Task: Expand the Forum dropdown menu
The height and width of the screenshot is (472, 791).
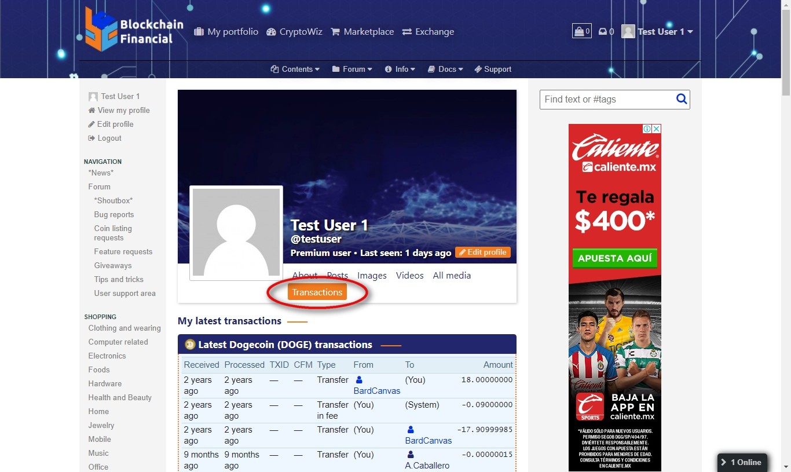Action: point(352,69)
